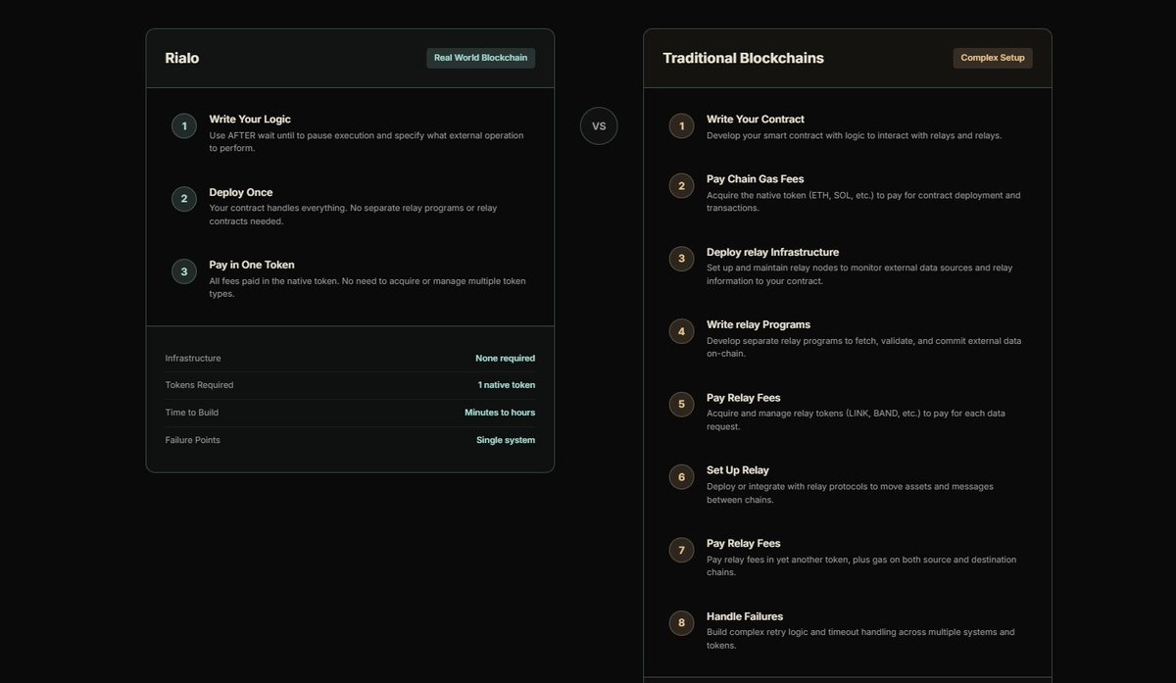Click the Tokens Required row label
Image resolution: width=1176 pixels, height=683 pixels.
click(199, 385)
